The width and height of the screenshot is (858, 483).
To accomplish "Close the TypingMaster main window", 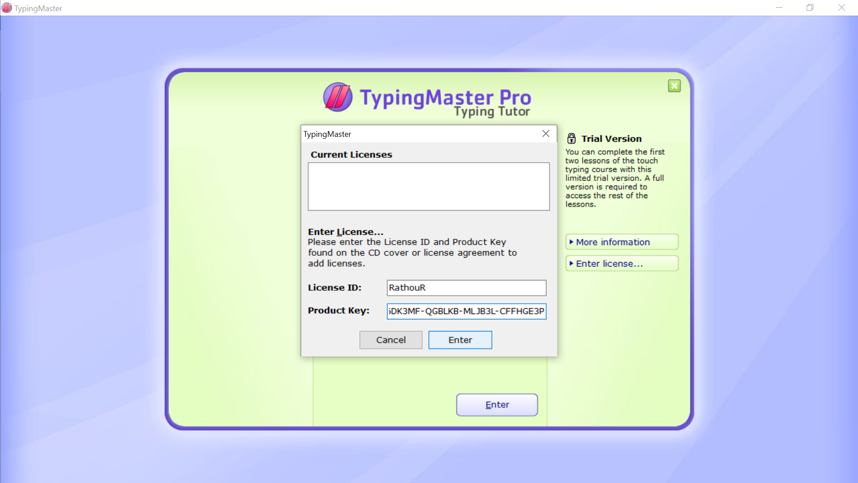I will click(x=841, y=8).
